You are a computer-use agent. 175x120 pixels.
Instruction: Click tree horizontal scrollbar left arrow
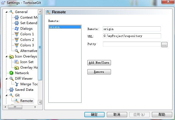pyautogui.click(x=5, y=107)
